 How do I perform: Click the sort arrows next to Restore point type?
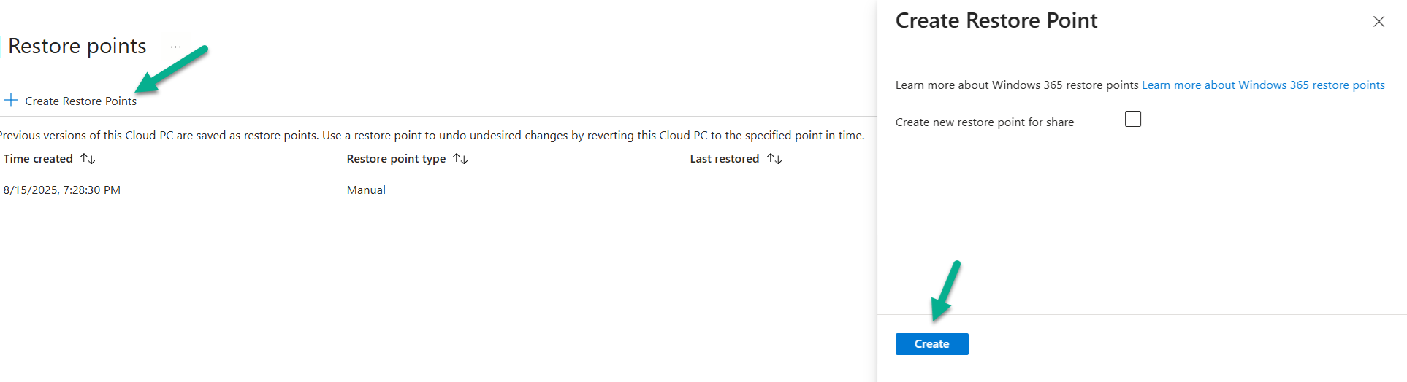[x=460, y=159]
